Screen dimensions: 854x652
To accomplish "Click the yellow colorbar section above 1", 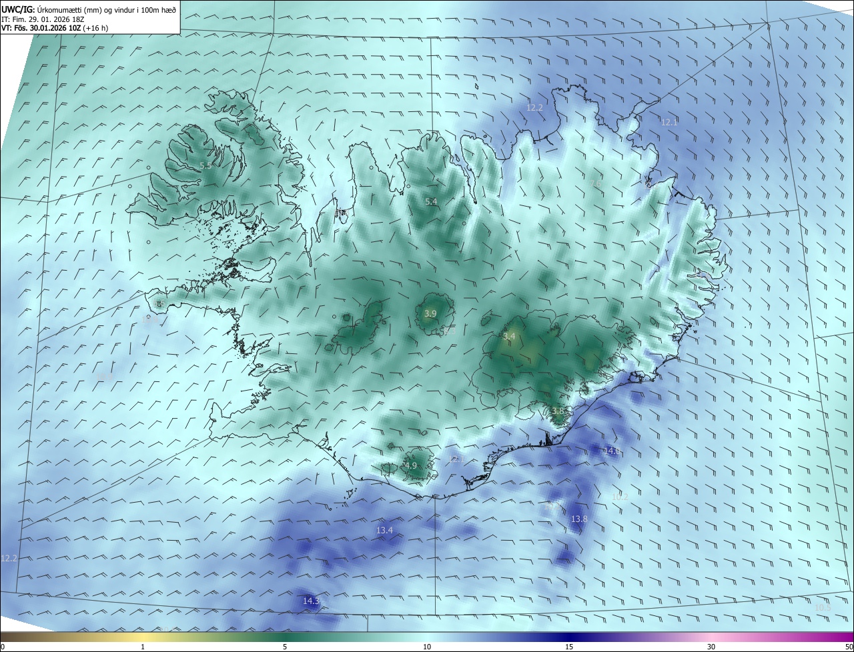I will [143, 637].
